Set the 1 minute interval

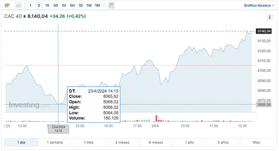(x=30, y=6)
